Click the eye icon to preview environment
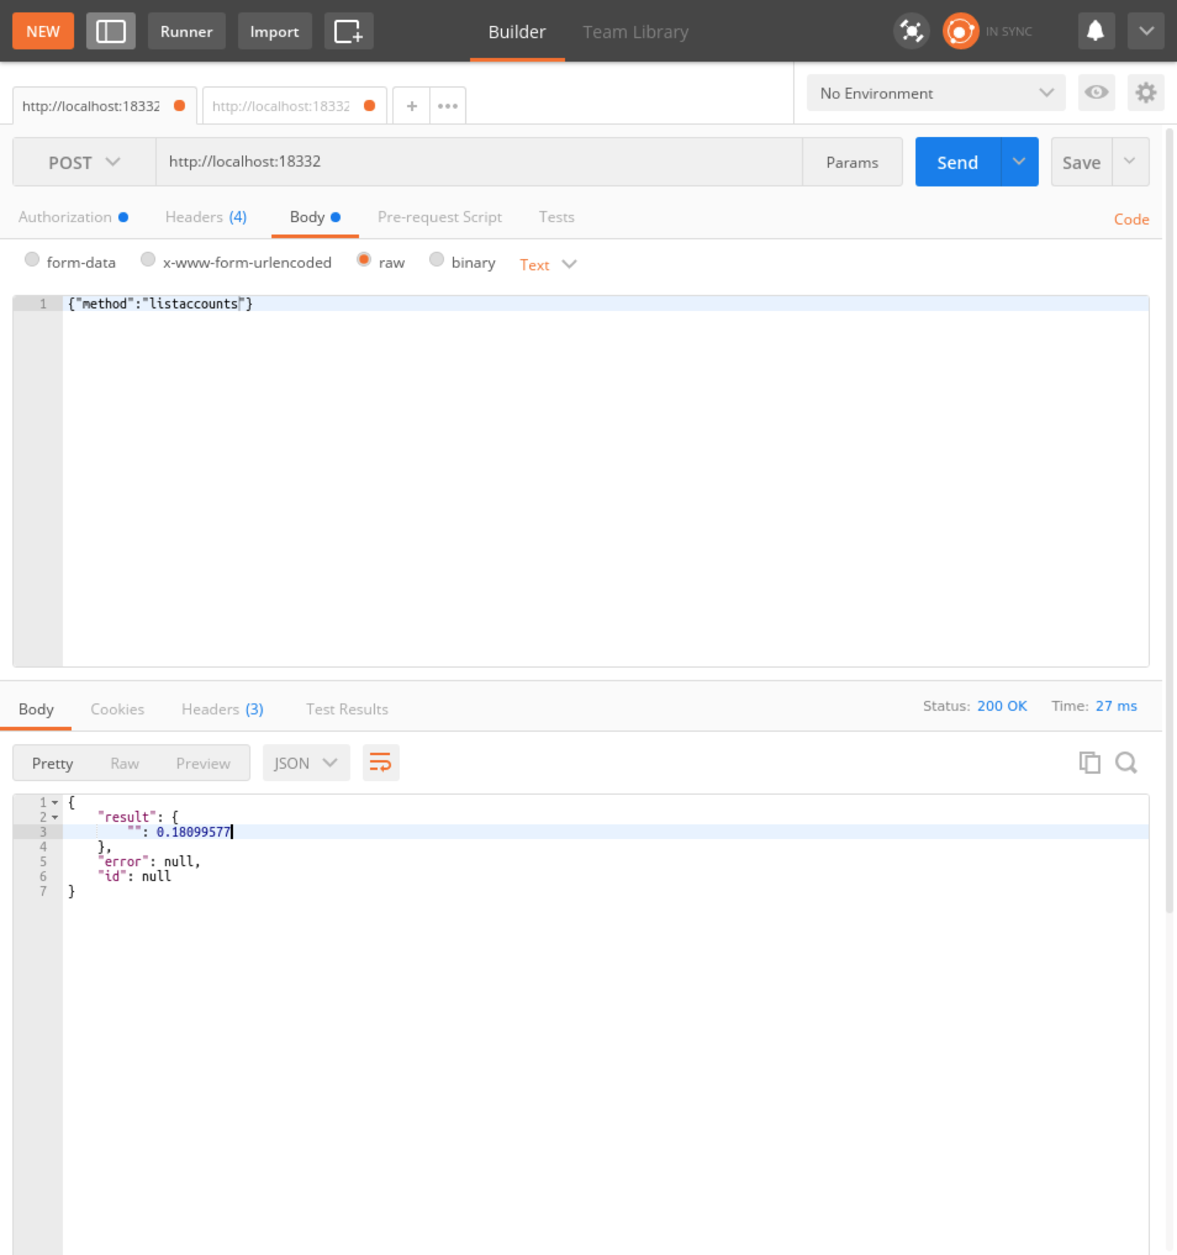This screenshot has width=1177, height=1255. pyautogui.click(x=1097, y=93)
